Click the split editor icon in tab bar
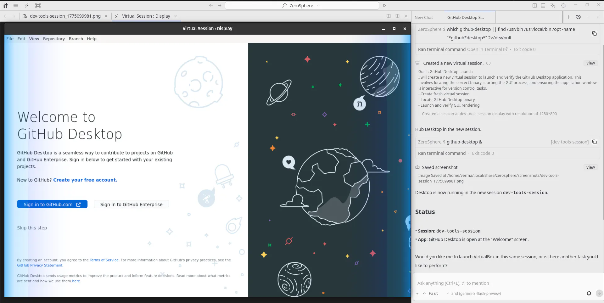The image size is (604, 303). [389, 16]
